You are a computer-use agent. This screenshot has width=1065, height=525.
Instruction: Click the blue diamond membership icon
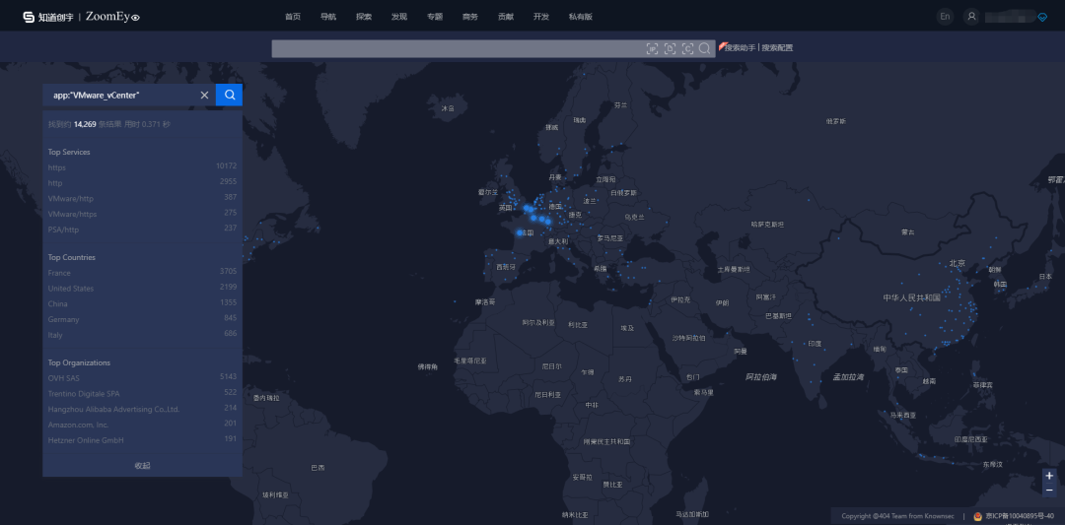[1042, 18]
